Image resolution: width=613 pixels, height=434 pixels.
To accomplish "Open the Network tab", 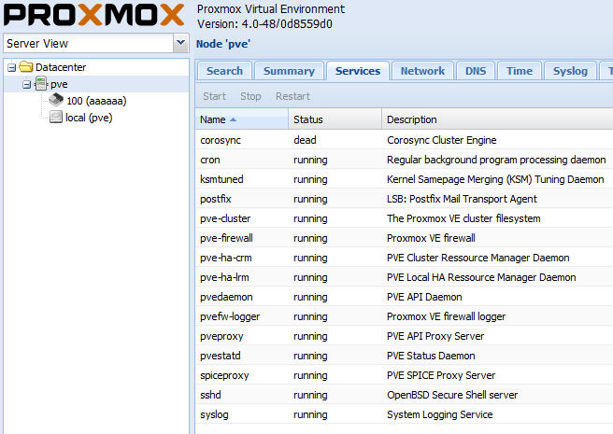I will (x=422, y=71).
